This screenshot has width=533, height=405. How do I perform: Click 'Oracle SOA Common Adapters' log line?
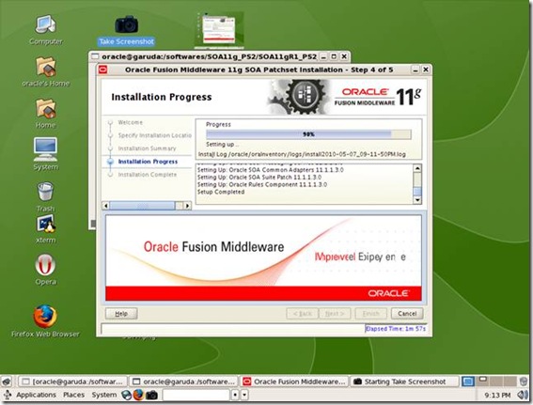270,169
